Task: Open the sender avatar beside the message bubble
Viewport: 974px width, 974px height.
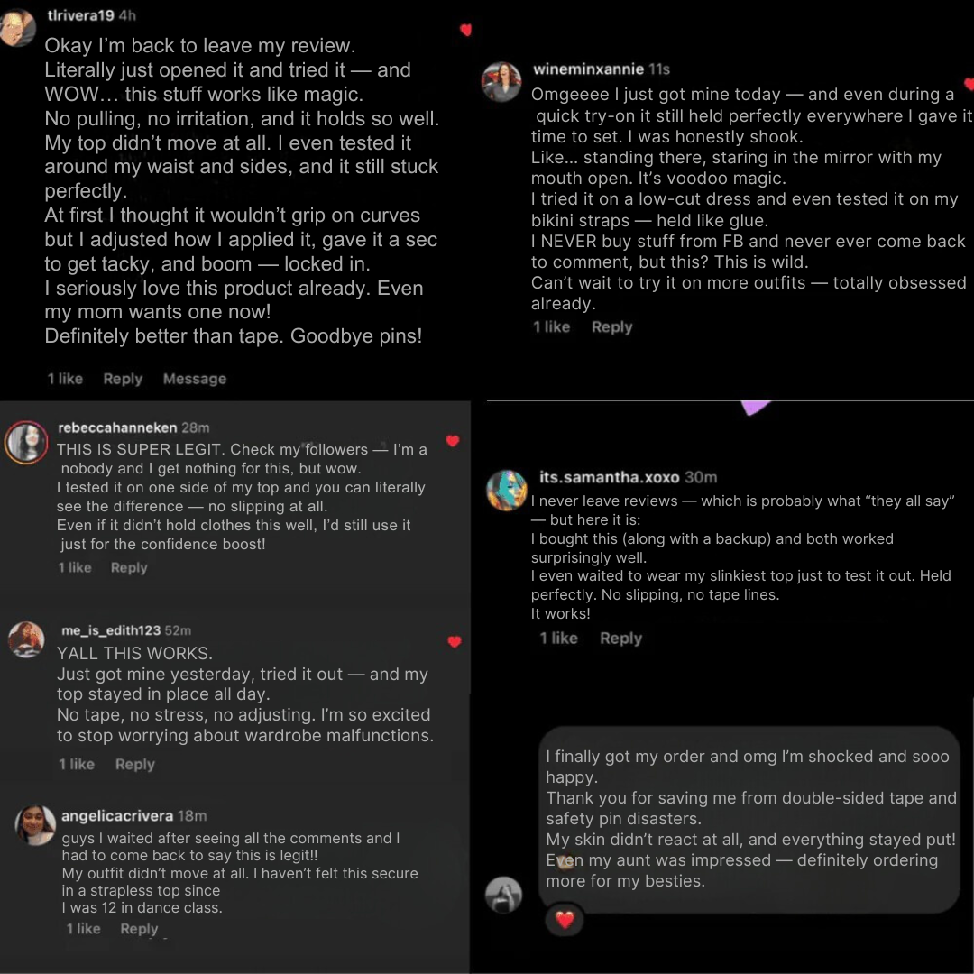Action: click(x=504, y=895)
